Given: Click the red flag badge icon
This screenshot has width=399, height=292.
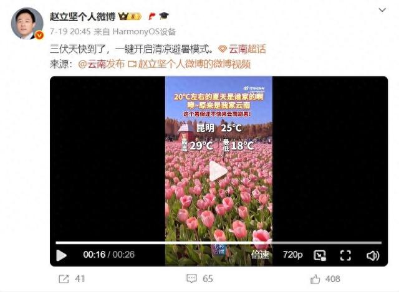Looking at the screenshot, I should pos(151,17).
